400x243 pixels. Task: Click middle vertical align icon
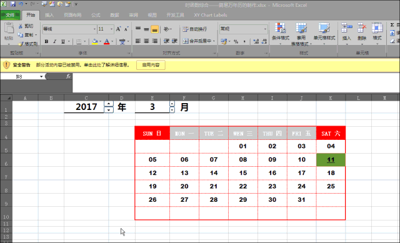click(x=146, y=29)
